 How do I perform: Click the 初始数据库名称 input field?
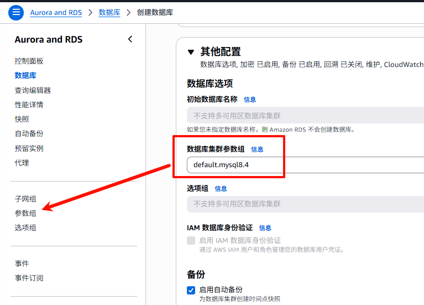[305, 115]
